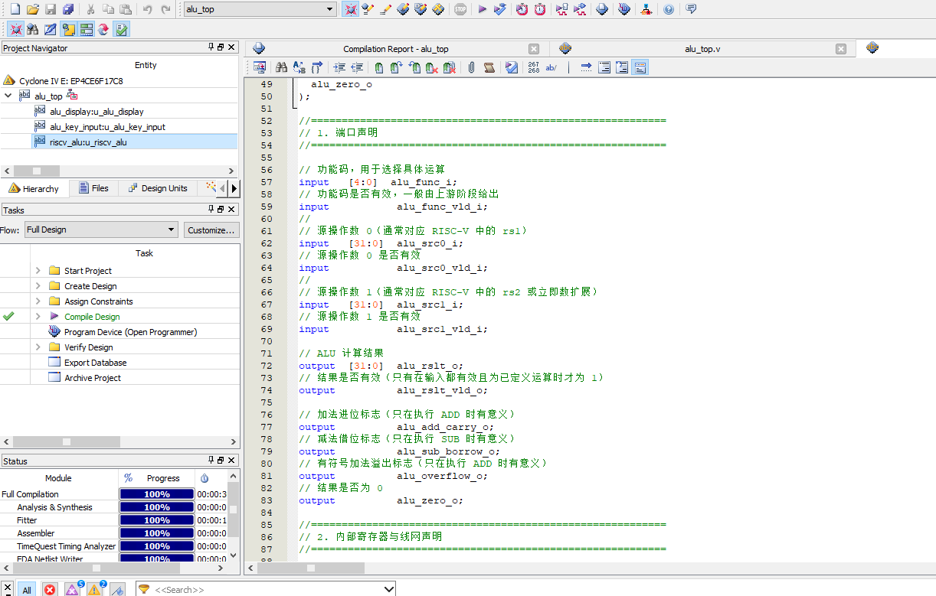The height and width of the screenshot is (596, 936).
Task: Click the Undo arrow icon
Action: point(147,9)
